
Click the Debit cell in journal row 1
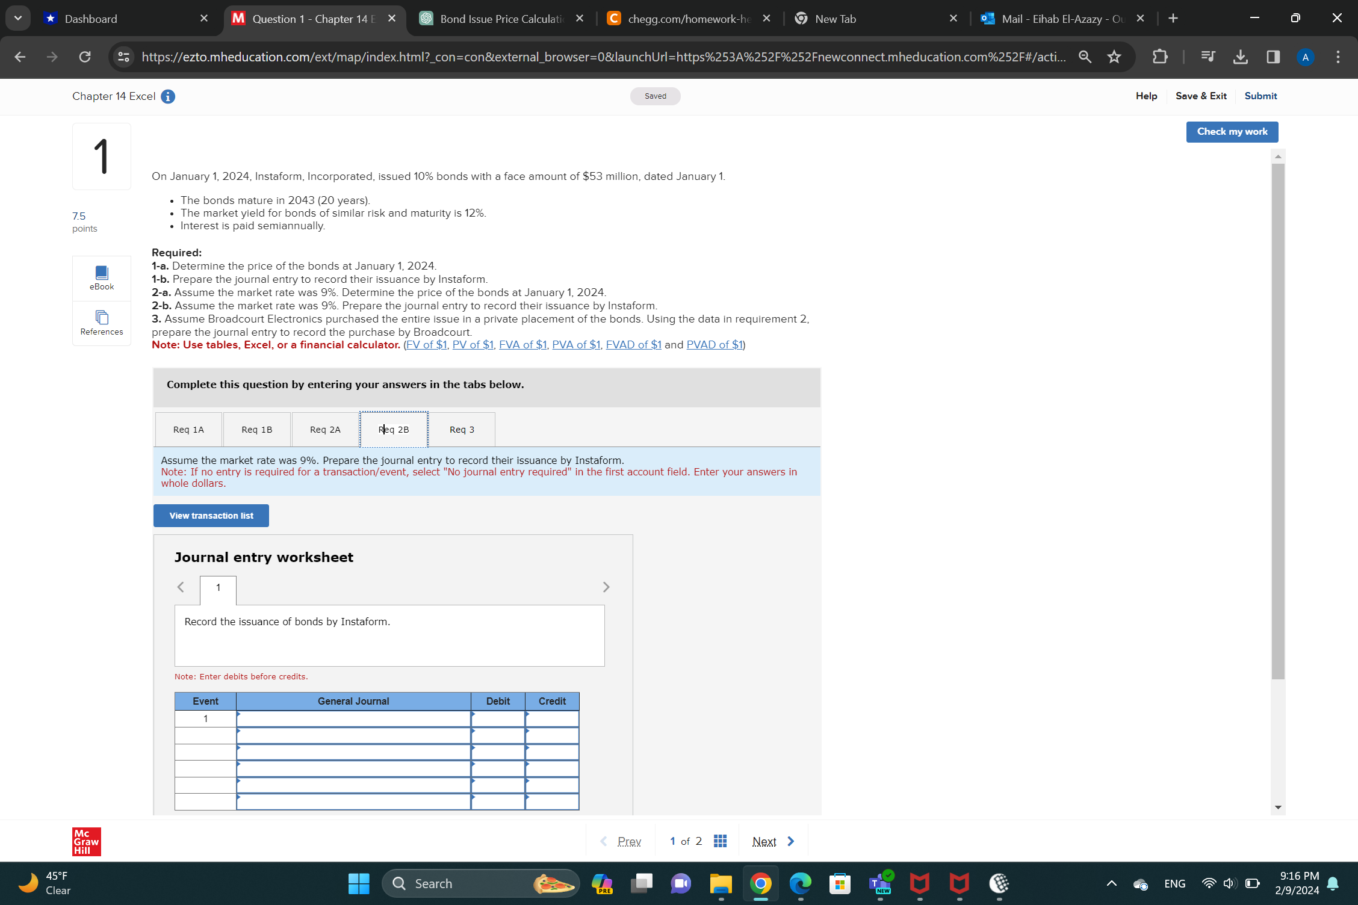(x=498, y=718)
